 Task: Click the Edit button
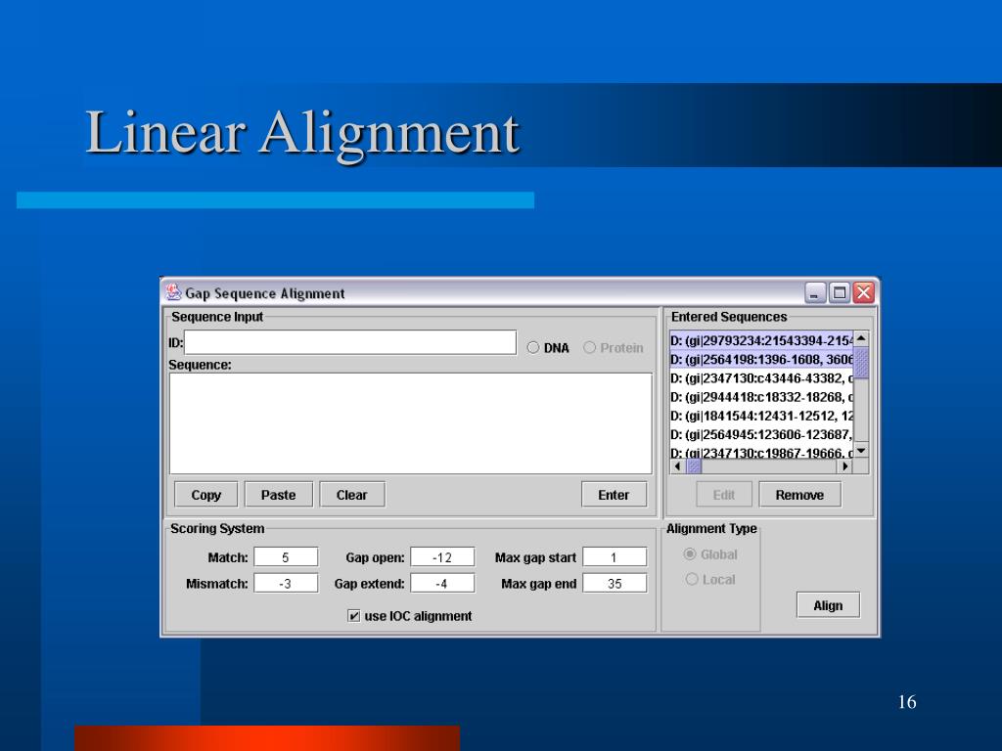click(x=723, y=494)
